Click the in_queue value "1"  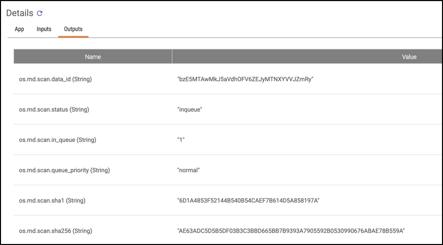(x=181, y=140)
